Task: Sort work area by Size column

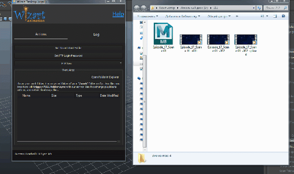Action: tap(63, 95)
